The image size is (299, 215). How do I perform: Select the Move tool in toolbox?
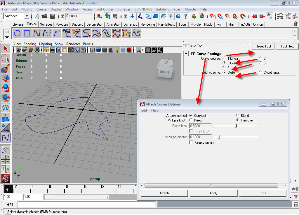click(6, 78)
